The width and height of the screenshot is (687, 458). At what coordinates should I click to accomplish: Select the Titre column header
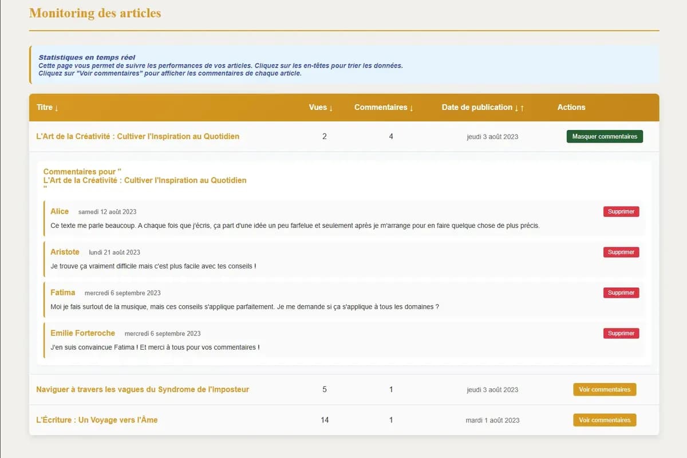click(45, 107)
